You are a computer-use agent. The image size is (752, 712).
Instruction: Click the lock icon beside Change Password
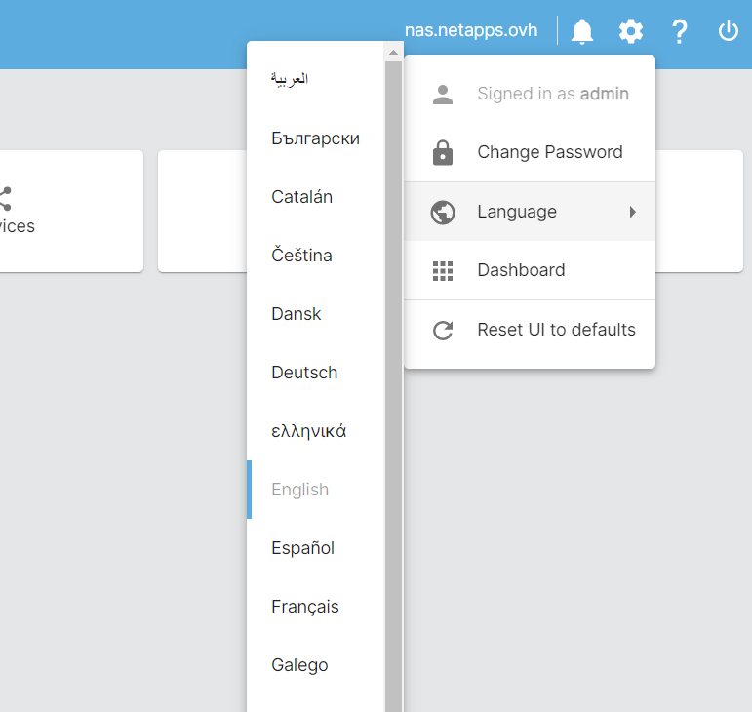443,152
